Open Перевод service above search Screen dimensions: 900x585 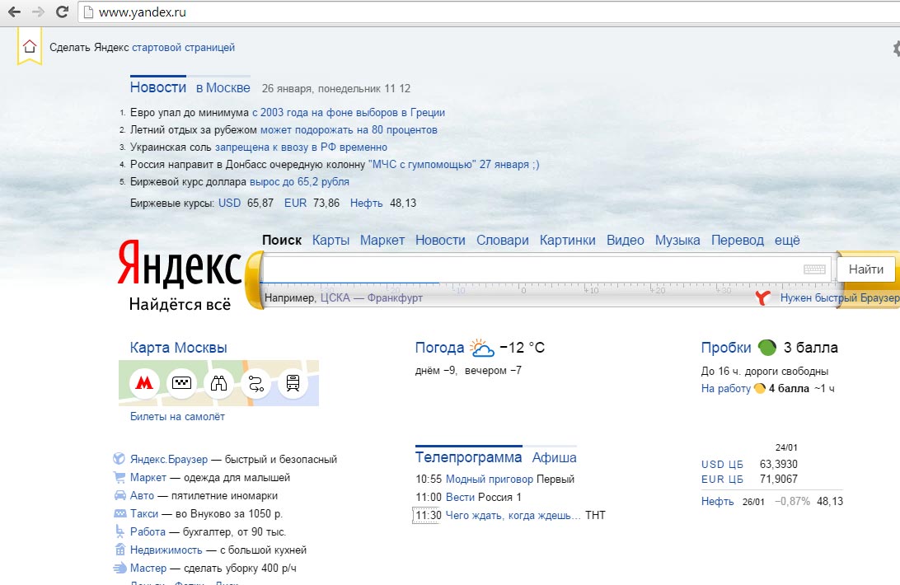[737, 240]
